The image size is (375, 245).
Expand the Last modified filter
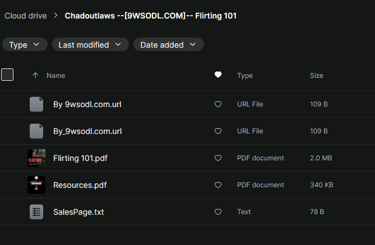click(90, 45)
